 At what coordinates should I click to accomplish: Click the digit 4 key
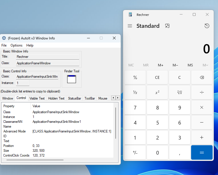(135, 123)
